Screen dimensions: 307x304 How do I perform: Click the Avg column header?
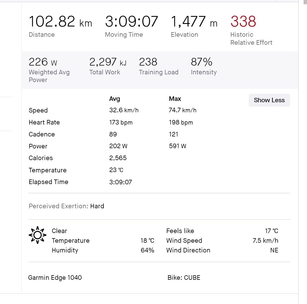tap(115, 99)
